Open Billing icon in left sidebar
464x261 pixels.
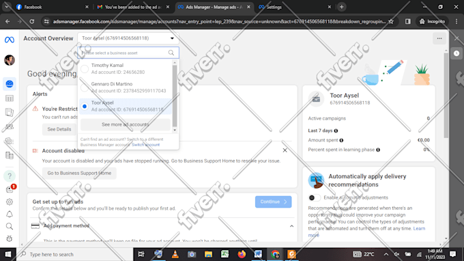[10, 155]
